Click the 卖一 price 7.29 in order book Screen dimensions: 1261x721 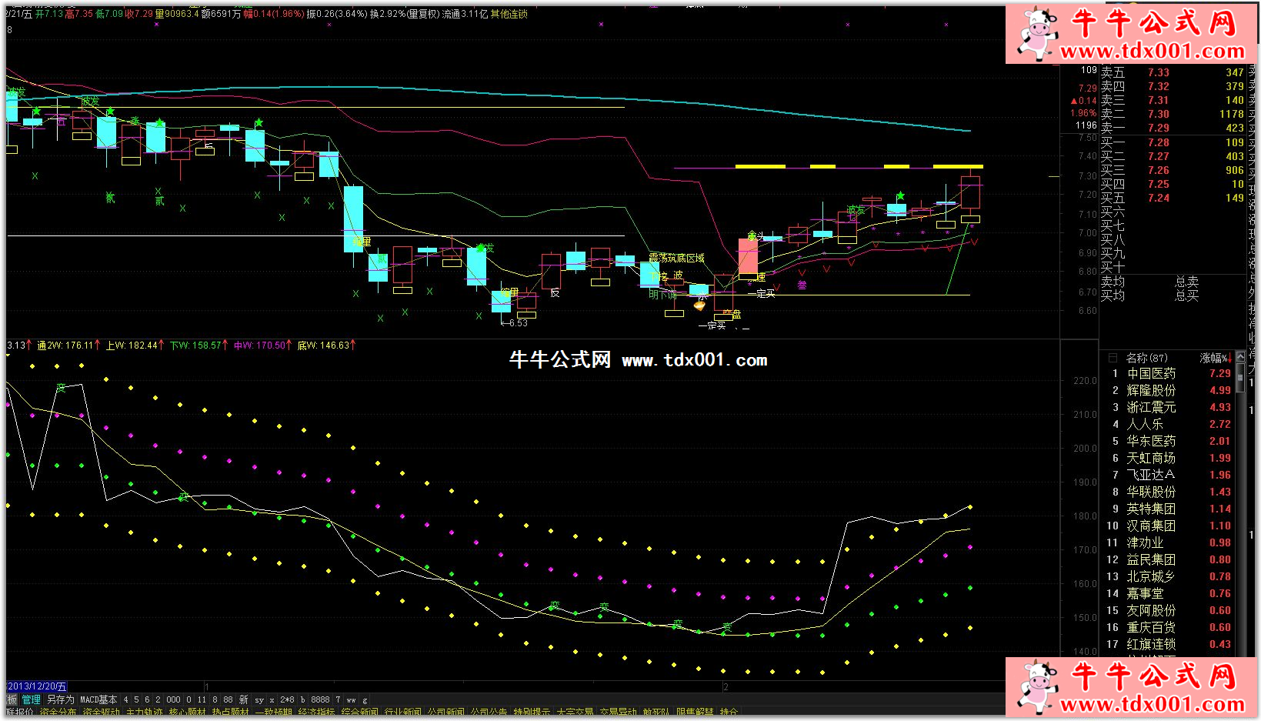point(1158,128)
